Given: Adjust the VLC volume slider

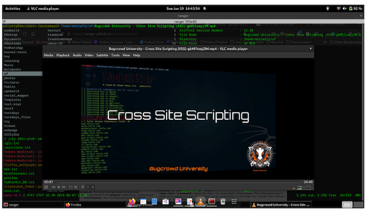Looking at the screenshot, I should pyautogui.click(x=304, y=187).
